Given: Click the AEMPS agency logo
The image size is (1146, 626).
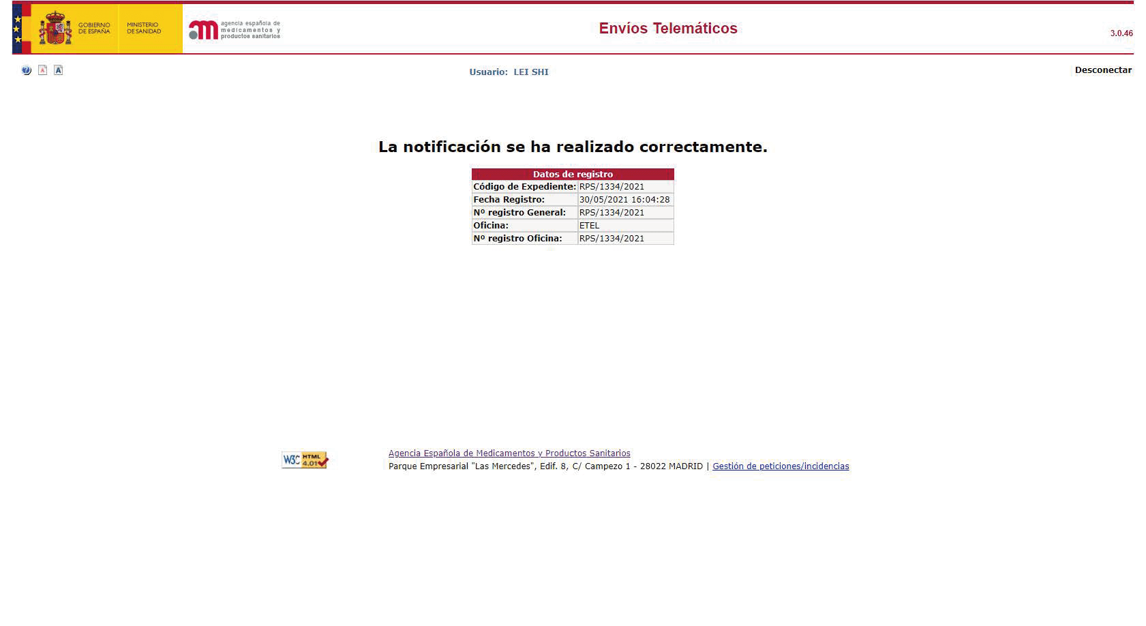Looking at the screenshot, I should (234, 29).
